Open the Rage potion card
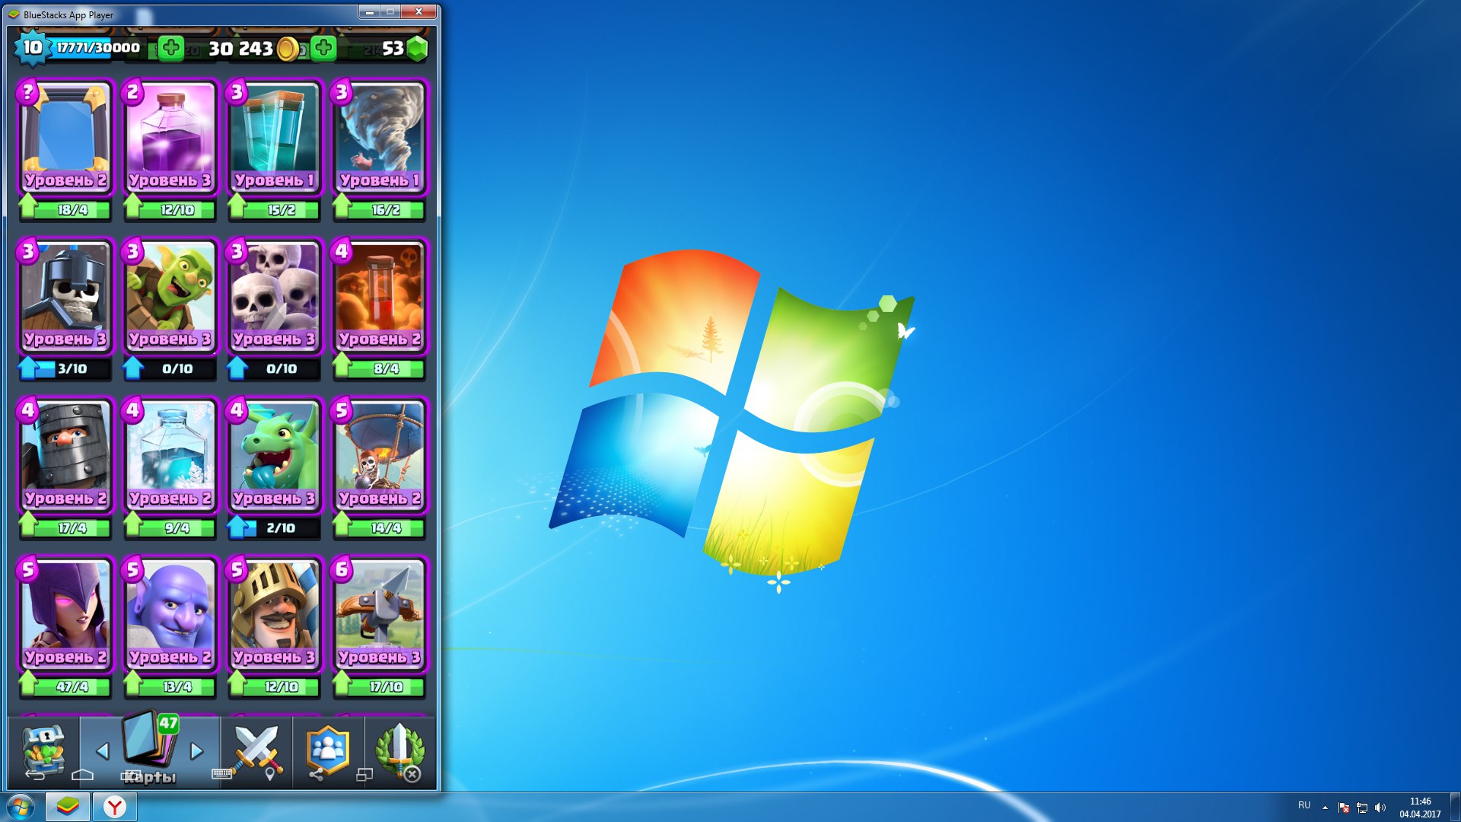The width and height of the screenshot is (1461, 822). [x=170, y=137]
